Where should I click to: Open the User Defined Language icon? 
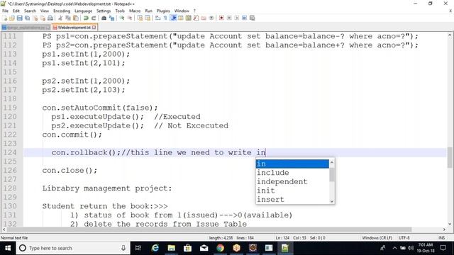(x=181, y=18)
